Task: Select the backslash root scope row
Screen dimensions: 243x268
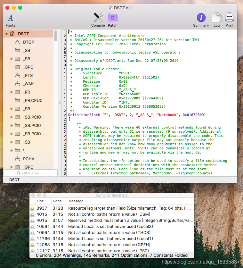Action: point(28,150)
